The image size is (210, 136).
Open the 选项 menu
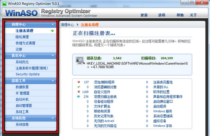click(162, 15)
